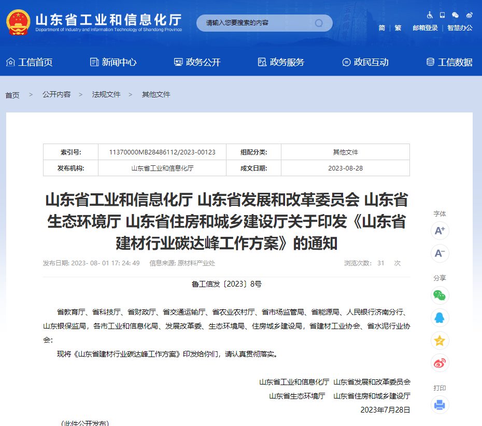Image resolution: width=482 pixels, height=426 pixels.
Task: Increase font size with A+ button
Action: point(440,231)
